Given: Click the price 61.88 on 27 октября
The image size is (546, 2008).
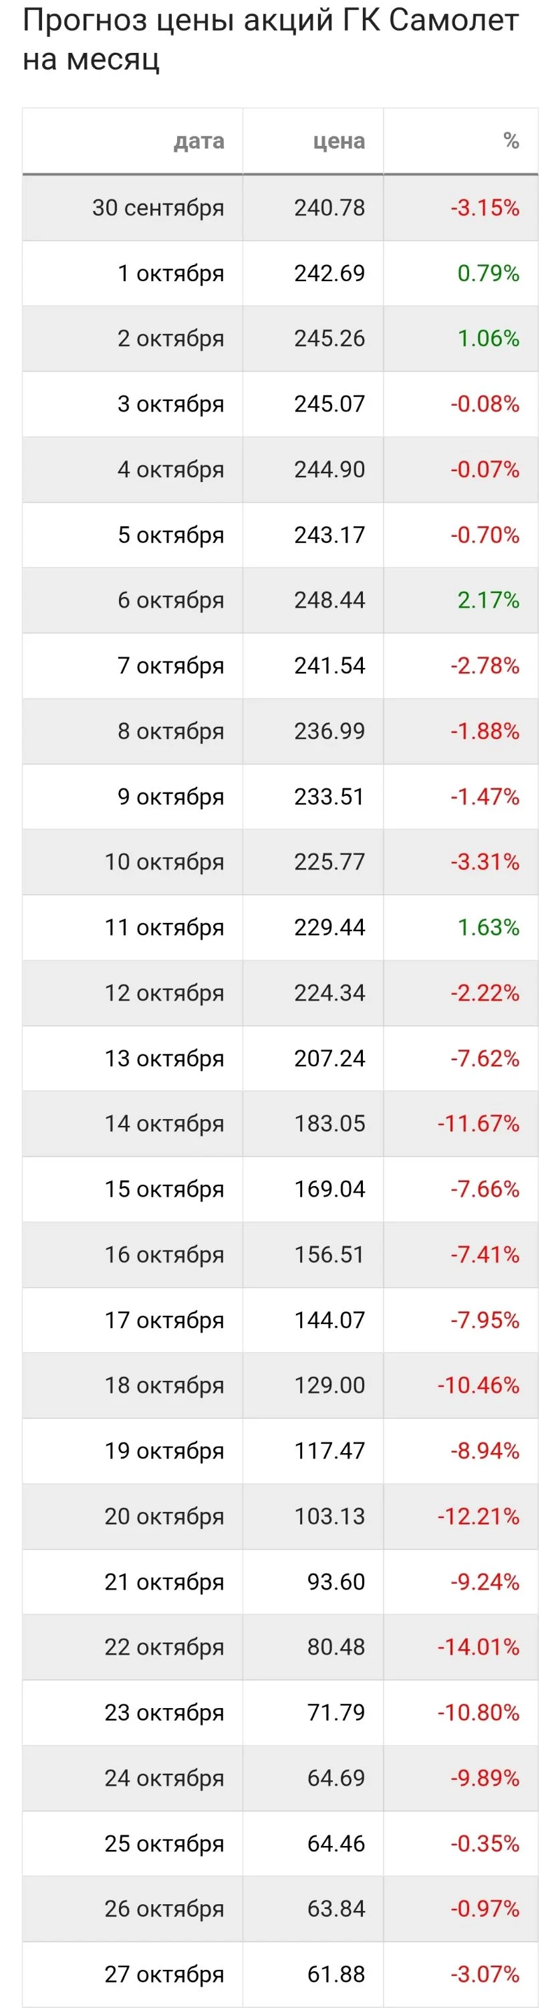Looking at the screenshot, I should pyautogui.click(x=336, y=1975).
